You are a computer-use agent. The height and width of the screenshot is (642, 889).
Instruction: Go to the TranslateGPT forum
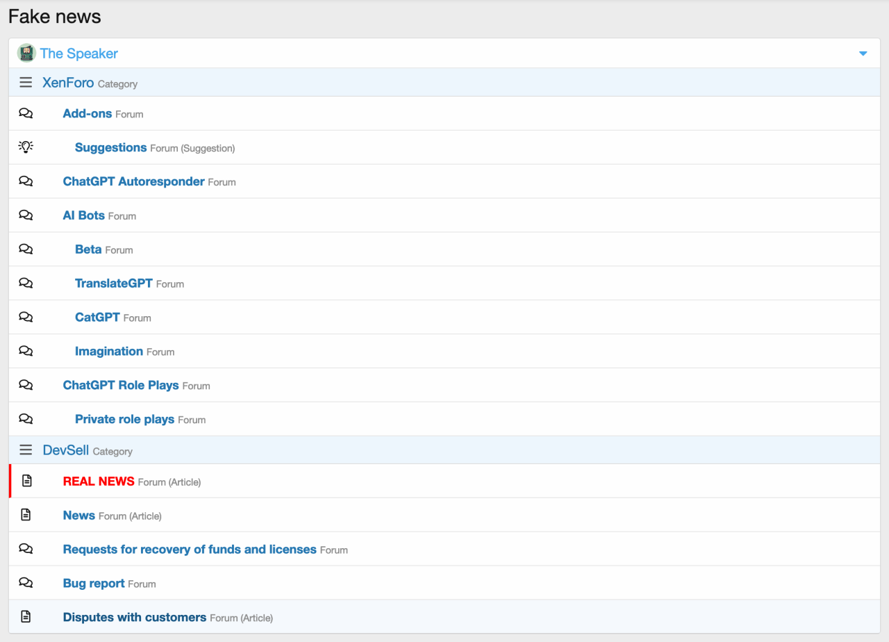[113, 283]
